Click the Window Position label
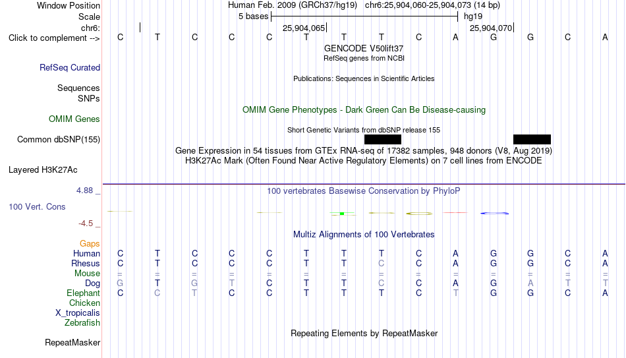The width and height of the screenshot is (626, 358). coord(69,5)
